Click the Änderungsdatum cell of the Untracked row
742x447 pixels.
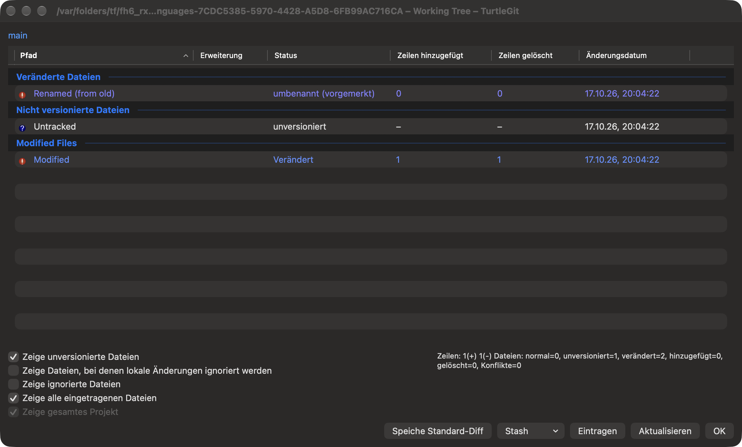click(622, 127)
